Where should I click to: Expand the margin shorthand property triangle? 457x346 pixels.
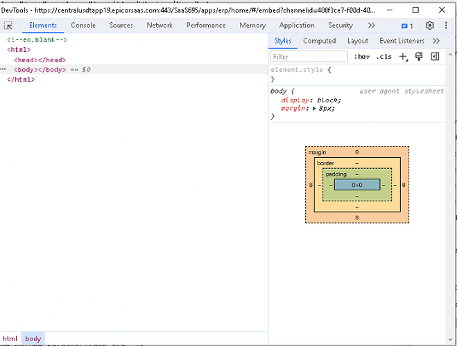(x=314, y=109)
